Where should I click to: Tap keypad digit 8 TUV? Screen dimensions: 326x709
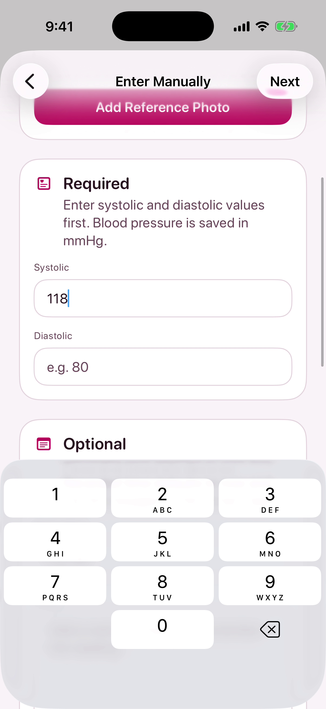162,585
